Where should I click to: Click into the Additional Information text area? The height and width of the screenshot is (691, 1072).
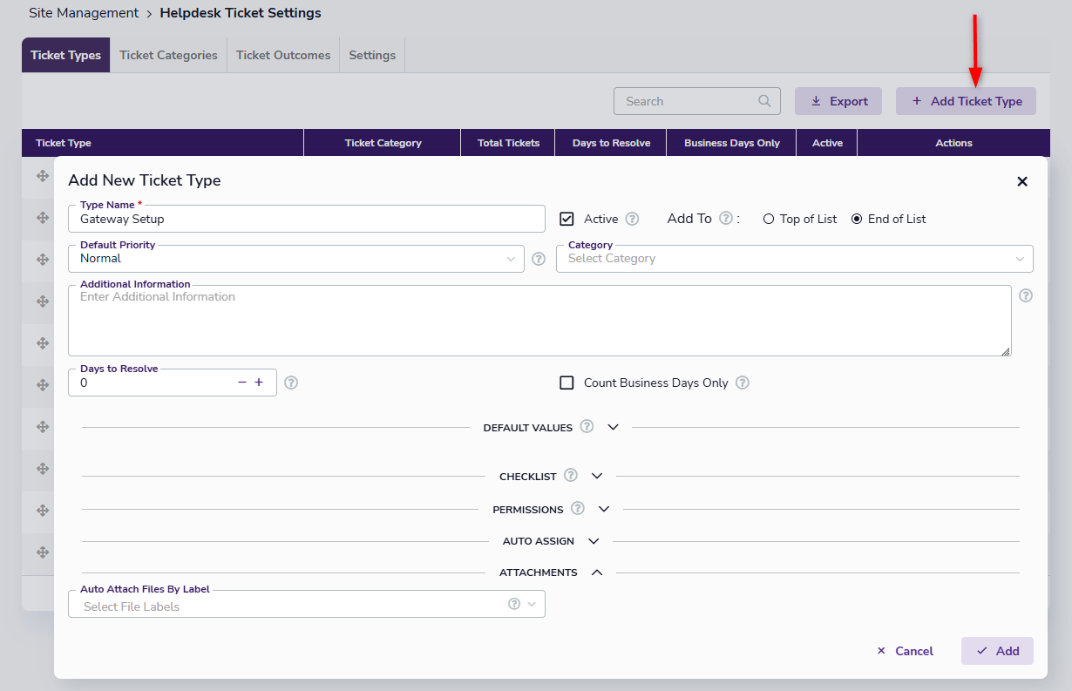(539, 322)
